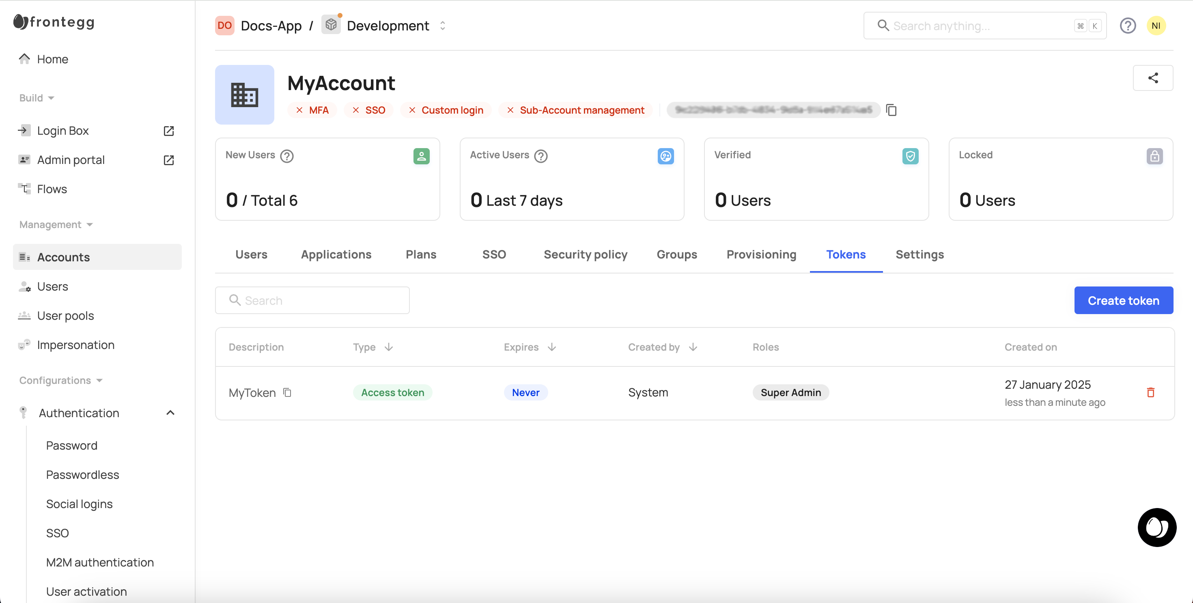The image size is (1193, 603).
Task: Open Admin portal external link icon
Action: [x=168, y=160]
